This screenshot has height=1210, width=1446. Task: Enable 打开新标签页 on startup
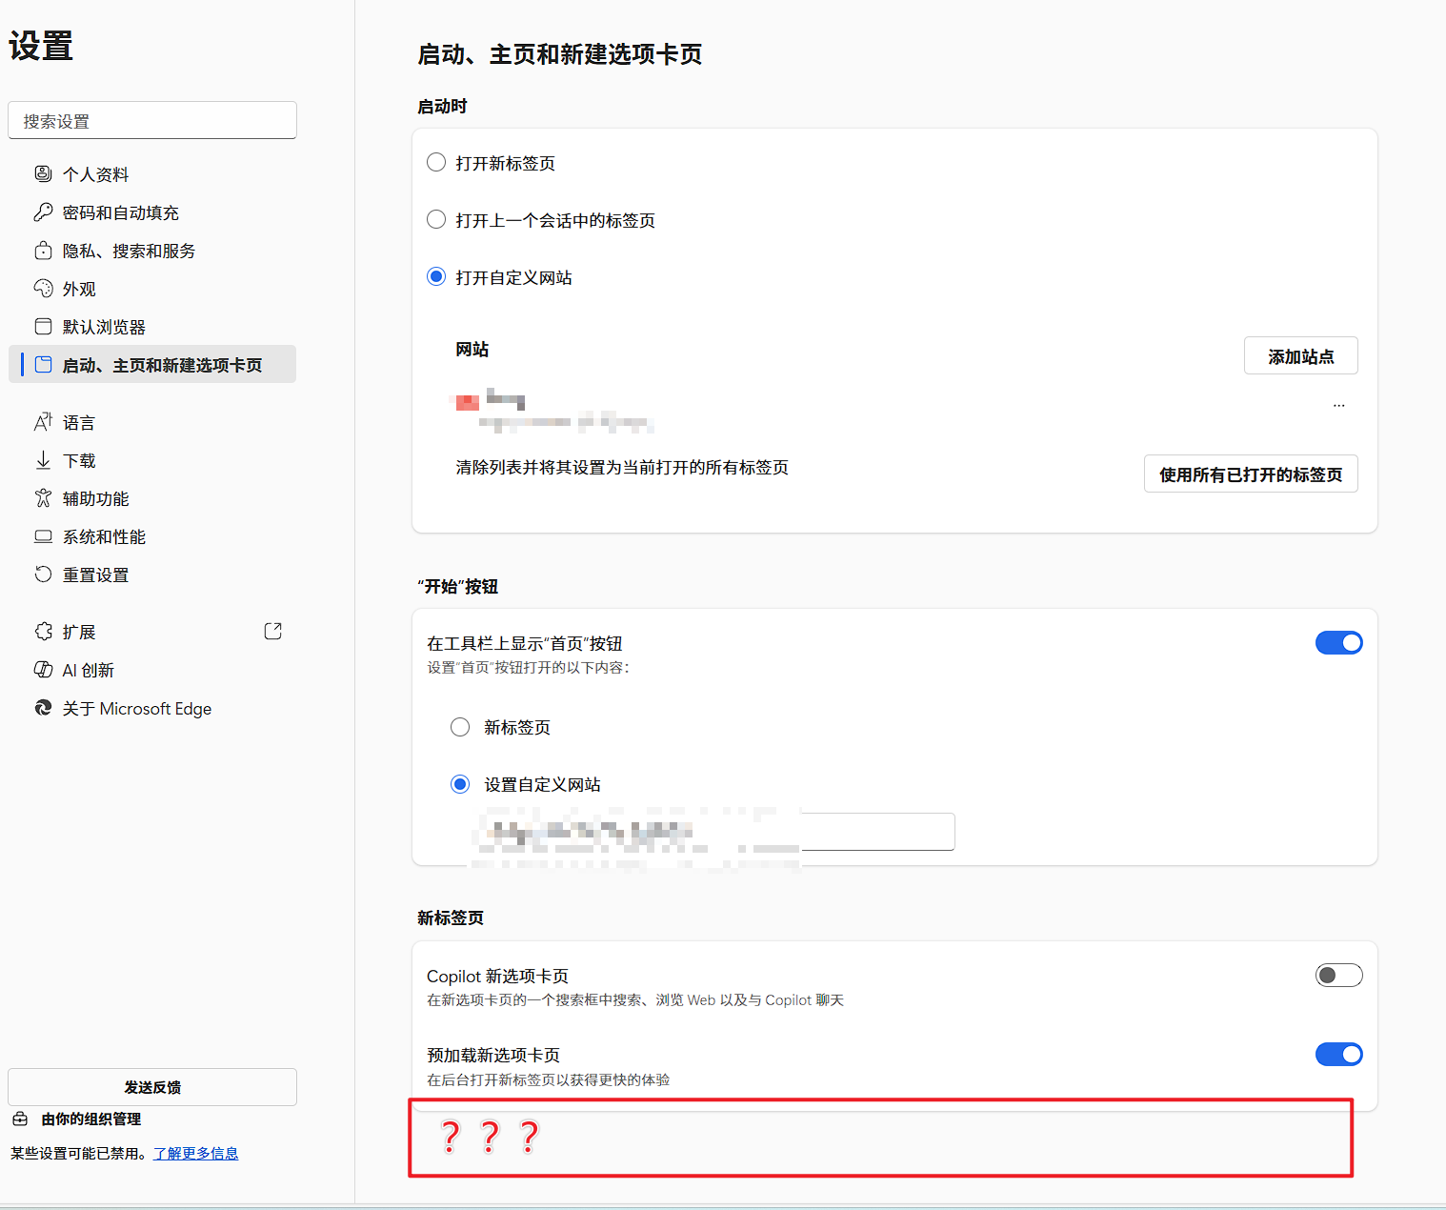coord(436,162)
